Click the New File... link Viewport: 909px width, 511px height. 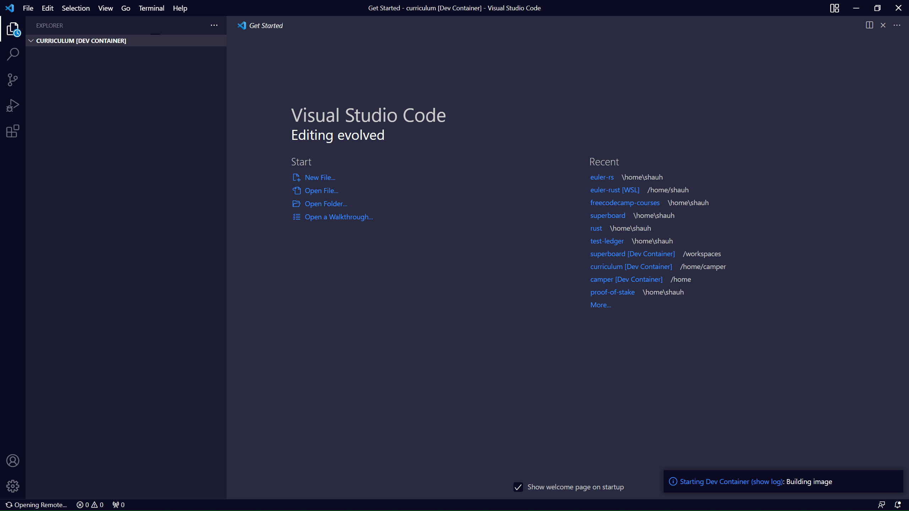[x=314, y=177]
